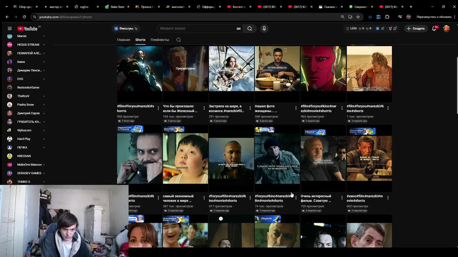This screenshot has height=257, width=458.
Task: Switch to the Stake Stats browser tab
Action: click(116, 6)
